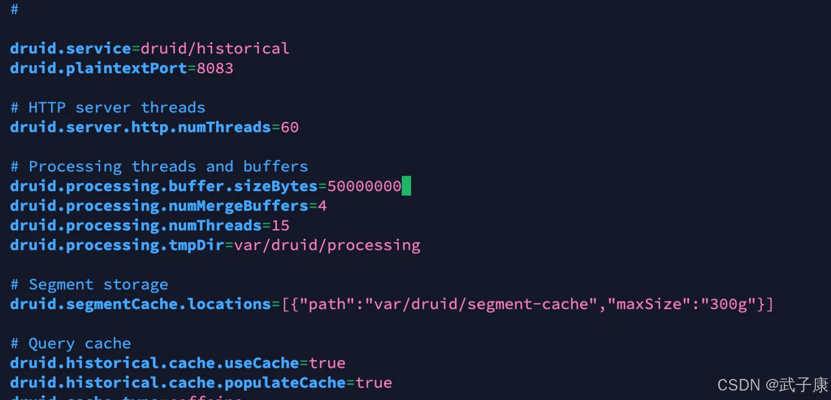The height and width of the screenshot is (400, 831).
Task: Click the numMergeBuffers value 4
Action: pos(322,206)
